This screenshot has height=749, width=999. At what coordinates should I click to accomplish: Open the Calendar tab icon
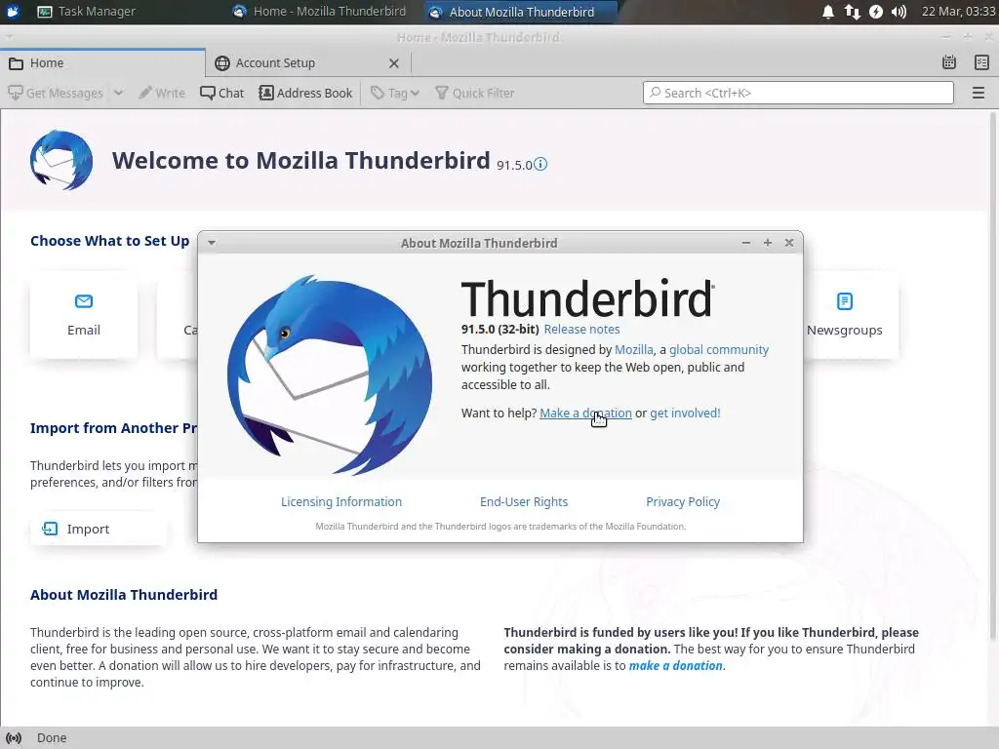click(948, 62)
